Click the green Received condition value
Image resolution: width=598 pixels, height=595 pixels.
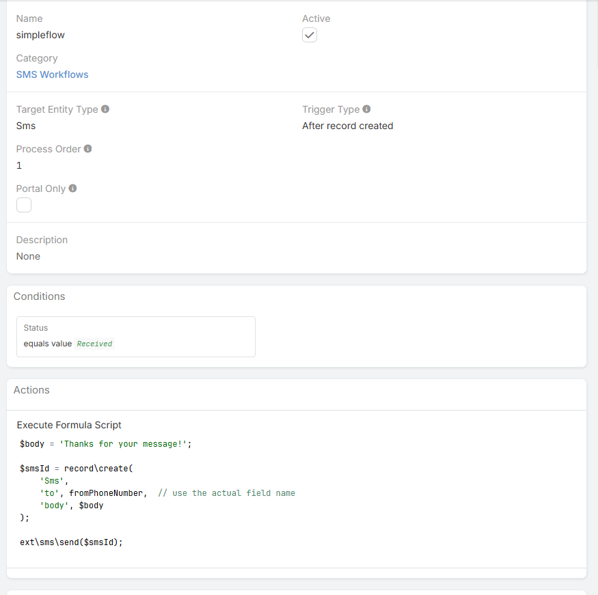tap(94, 344)
